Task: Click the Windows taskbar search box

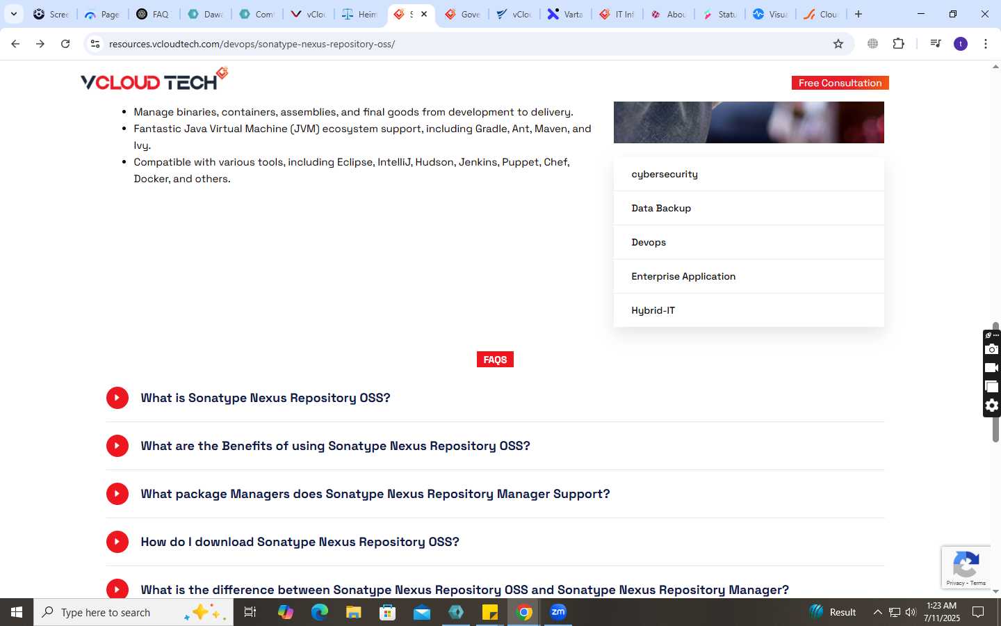Action: 133,612
